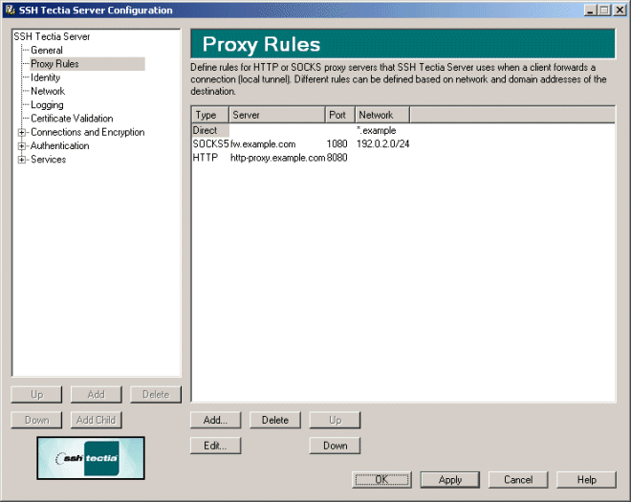
Task: Click the ssh tectia logo image
Action: coord(91,458)
